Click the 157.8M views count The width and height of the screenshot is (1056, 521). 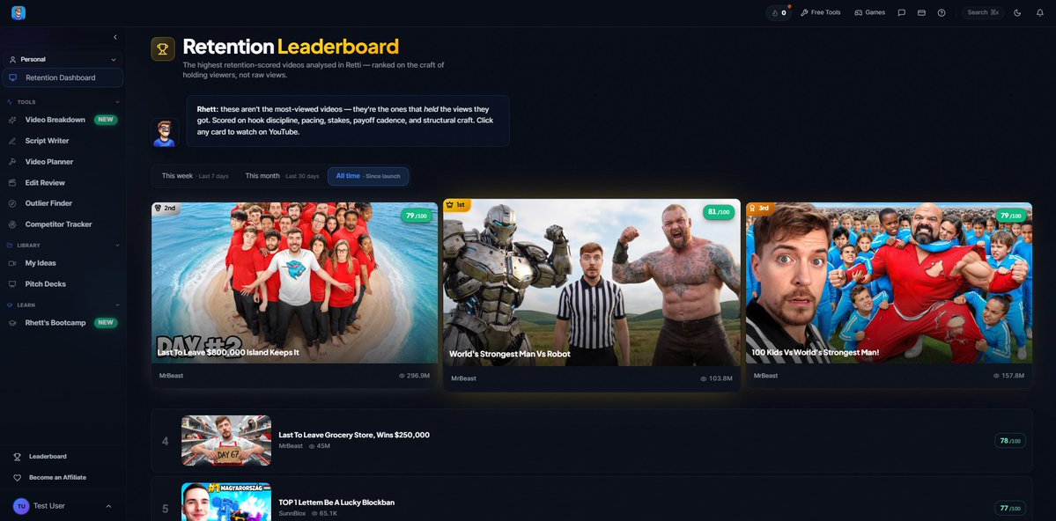tap(1008, 376)
